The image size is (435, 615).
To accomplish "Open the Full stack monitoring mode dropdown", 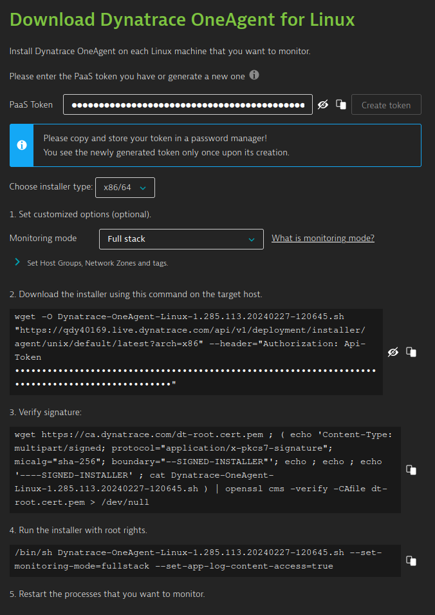I will click(181, 239).
